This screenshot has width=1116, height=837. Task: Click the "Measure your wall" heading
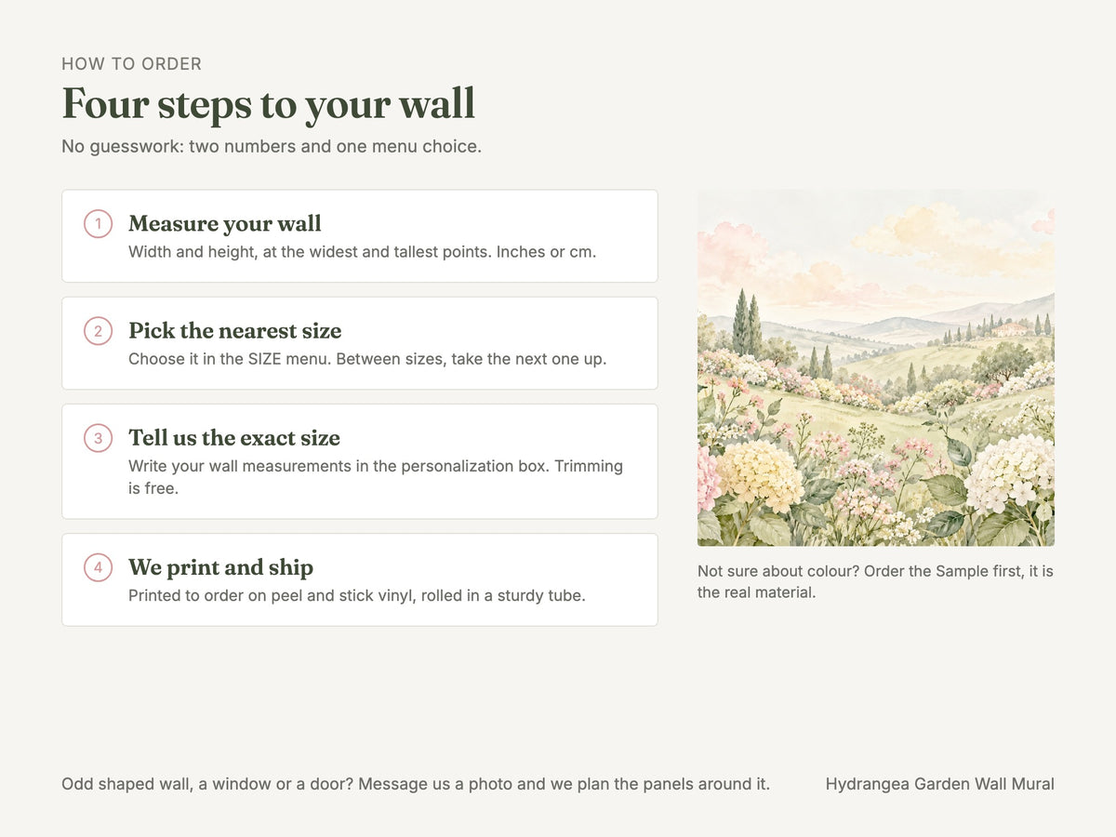point(225,224)
